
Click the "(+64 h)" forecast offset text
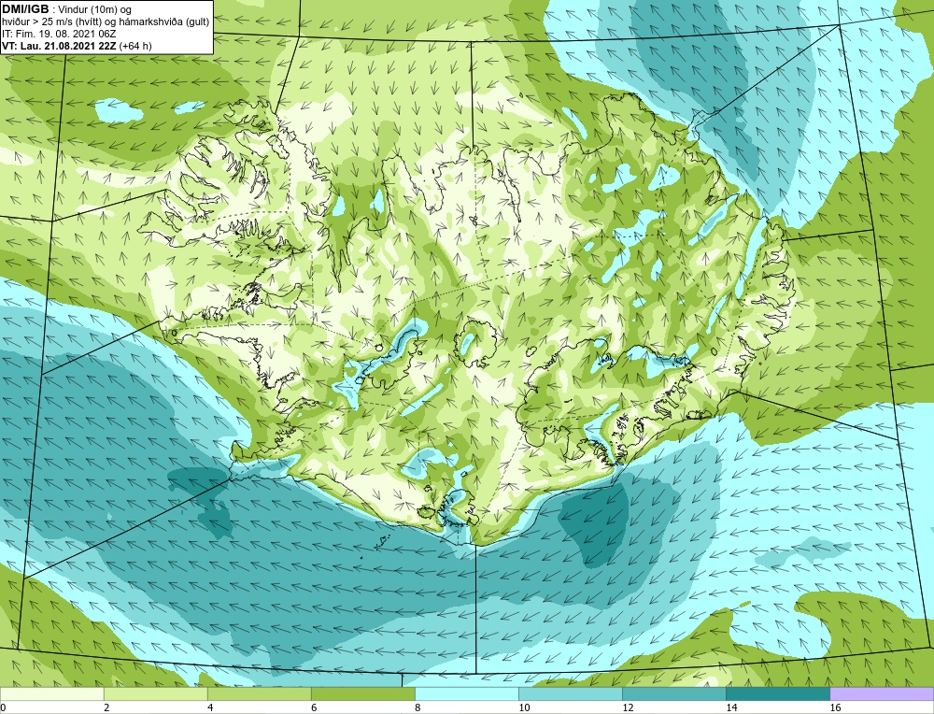pyautogui.click(x=135, y=46)
